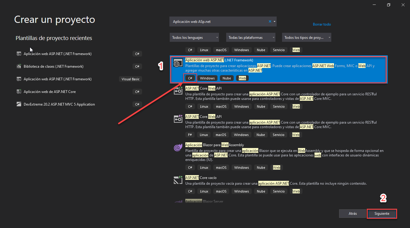Select recent 'DevExtreme 20.2 ASP.NET MVC 5 Application'
This screenshot has height=228, width=410.
point(59,104)
